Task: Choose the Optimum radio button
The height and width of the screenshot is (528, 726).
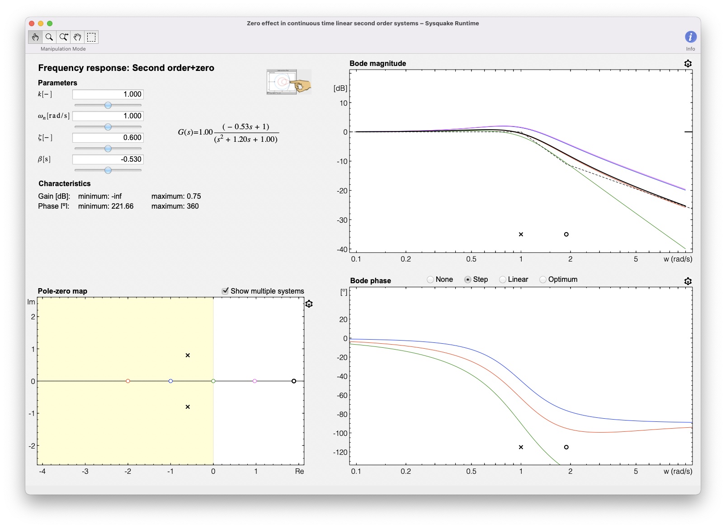Action: pyautogui.click(x=542, y=279)
